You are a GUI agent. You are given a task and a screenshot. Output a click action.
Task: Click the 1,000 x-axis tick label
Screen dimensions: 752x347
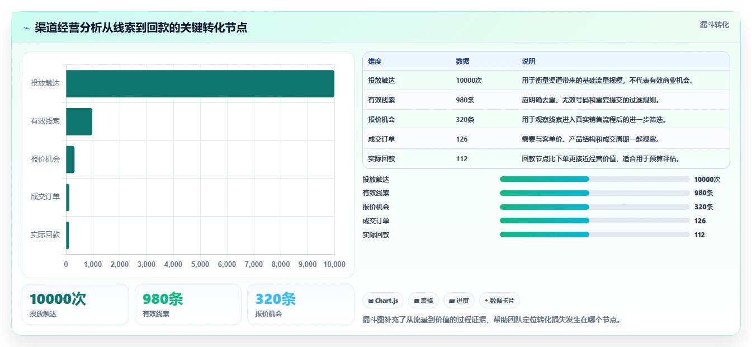click(x=93, y=265)
